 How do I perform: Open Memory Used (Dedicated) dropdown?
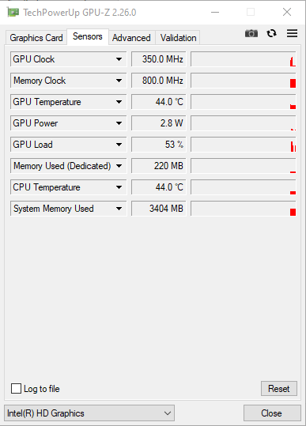pos(119,166)
